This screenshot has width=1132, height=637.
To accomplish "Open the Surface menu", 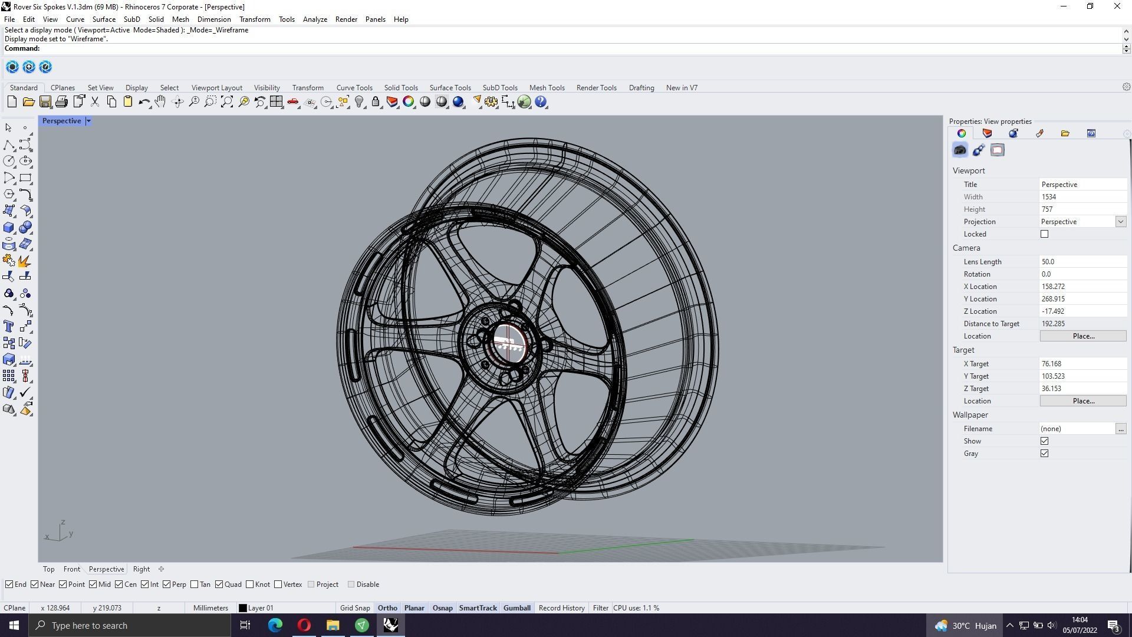I will point(104,19).
